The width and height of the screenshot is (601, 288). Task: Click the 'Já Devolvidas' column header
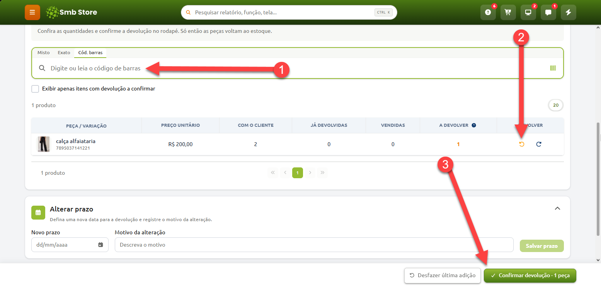pyautogui.click(x=329, y=125)
